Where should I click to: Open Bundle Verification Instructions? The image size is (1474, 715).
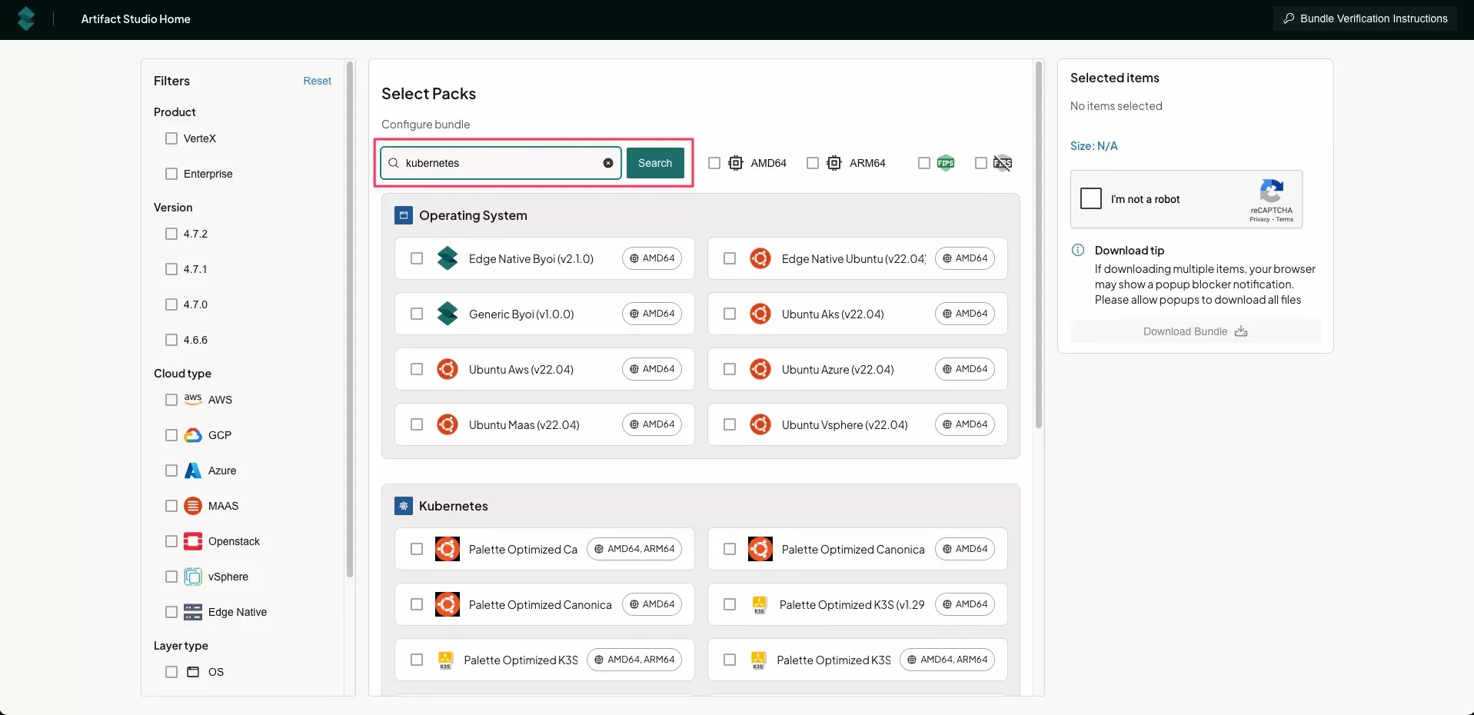click(x=1365, y=18)
